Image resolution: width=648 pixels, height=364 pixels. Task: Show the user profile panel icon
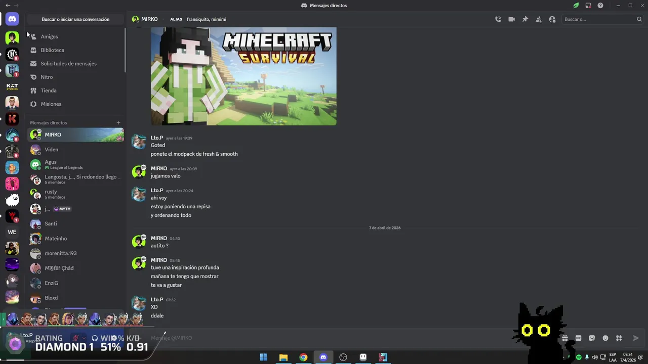[x=552, y=19]
